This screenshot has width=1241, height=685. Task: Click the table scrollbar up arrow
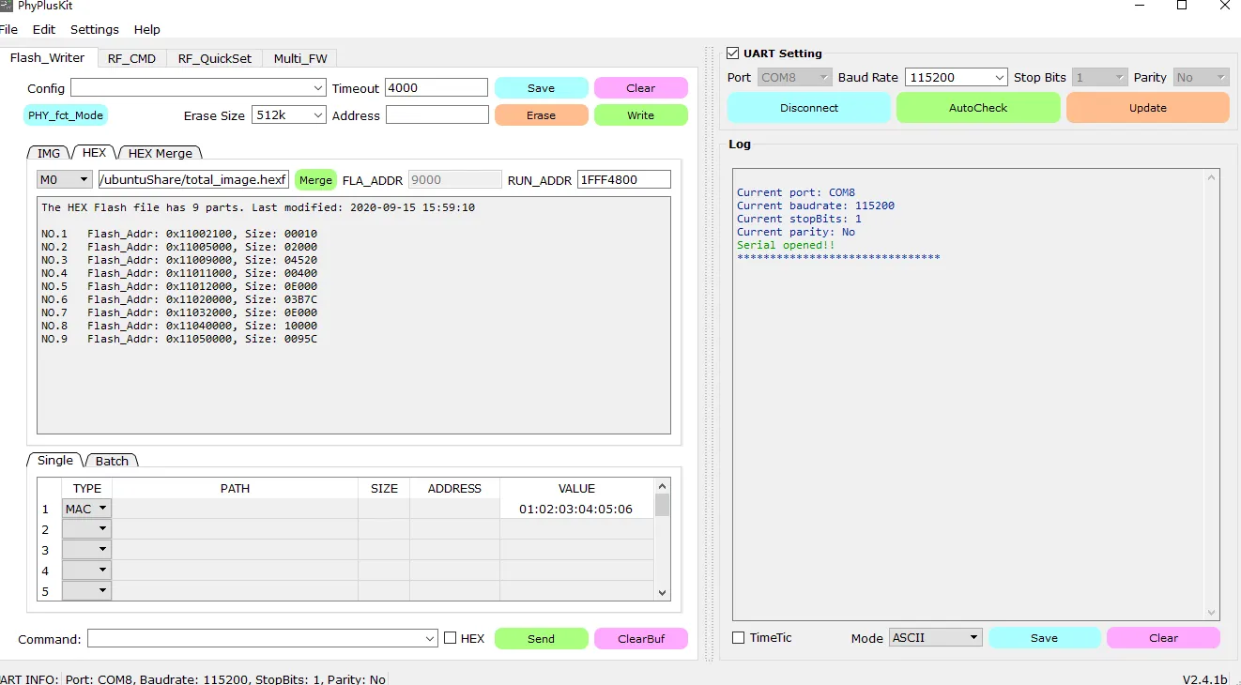[x=662, y=486]
